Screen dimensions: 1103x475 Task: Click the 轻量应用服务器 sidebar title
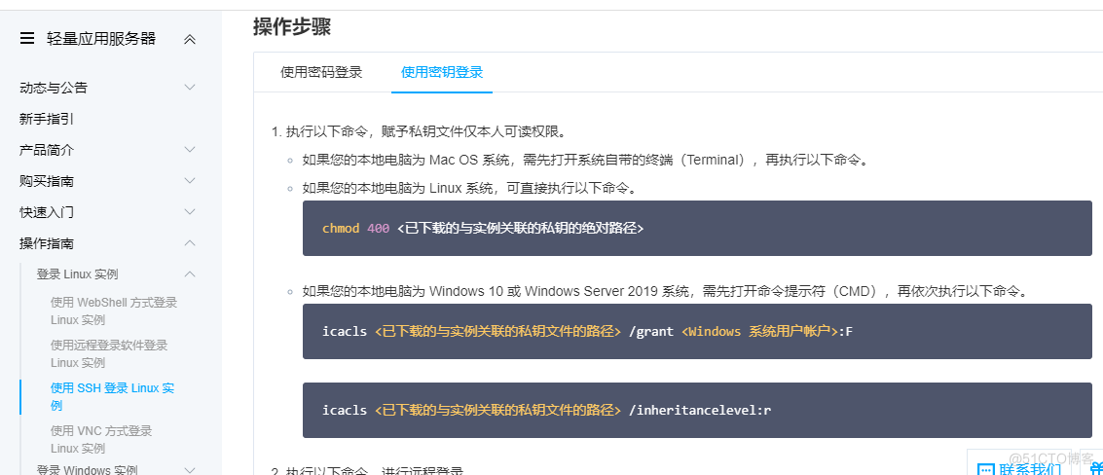point(101,39)
